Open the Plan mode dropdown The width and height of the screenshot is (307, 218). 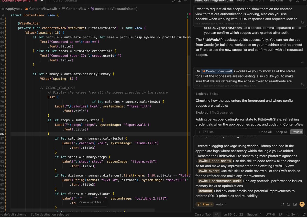[204, 204]
